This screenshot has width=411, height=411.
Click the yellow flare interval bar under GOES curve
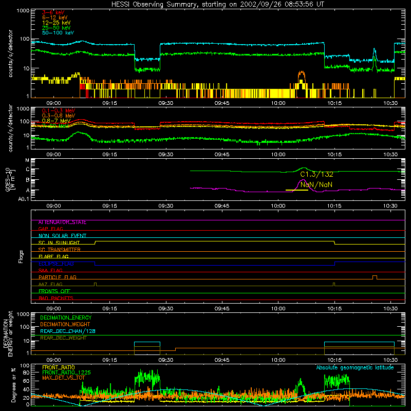point(297,190)
